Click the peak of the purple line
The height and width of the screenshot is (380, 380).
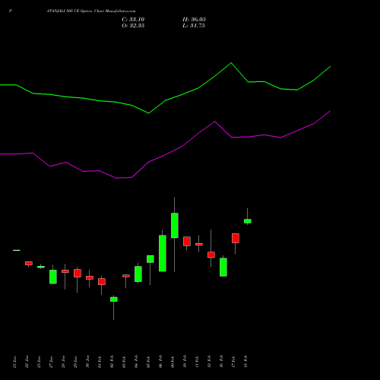coord(331,111)
